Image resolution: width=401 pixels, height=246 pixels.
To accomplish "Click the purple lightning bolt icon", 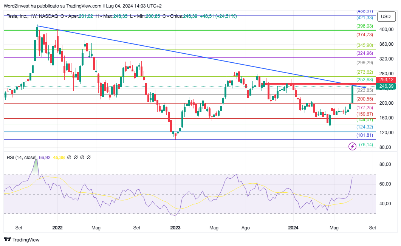I will 352,146.
